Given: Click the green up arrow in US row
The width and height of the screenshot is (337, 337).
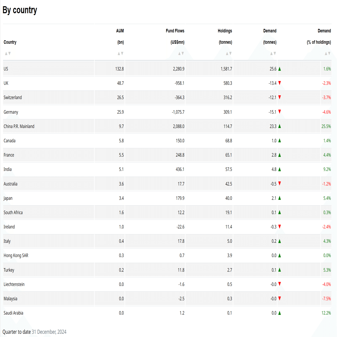Looking at the screenshot, I should 279,69.
